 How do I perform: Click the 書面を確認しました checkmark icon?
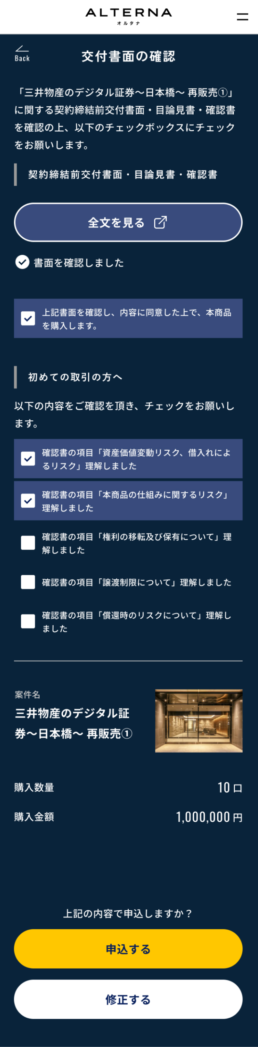click(22, 262)
